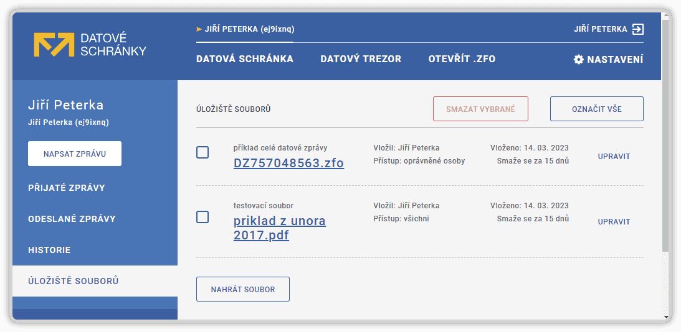
Task: Open Odeslané zprávy in sidebar
Action: (x=72, y=219)
